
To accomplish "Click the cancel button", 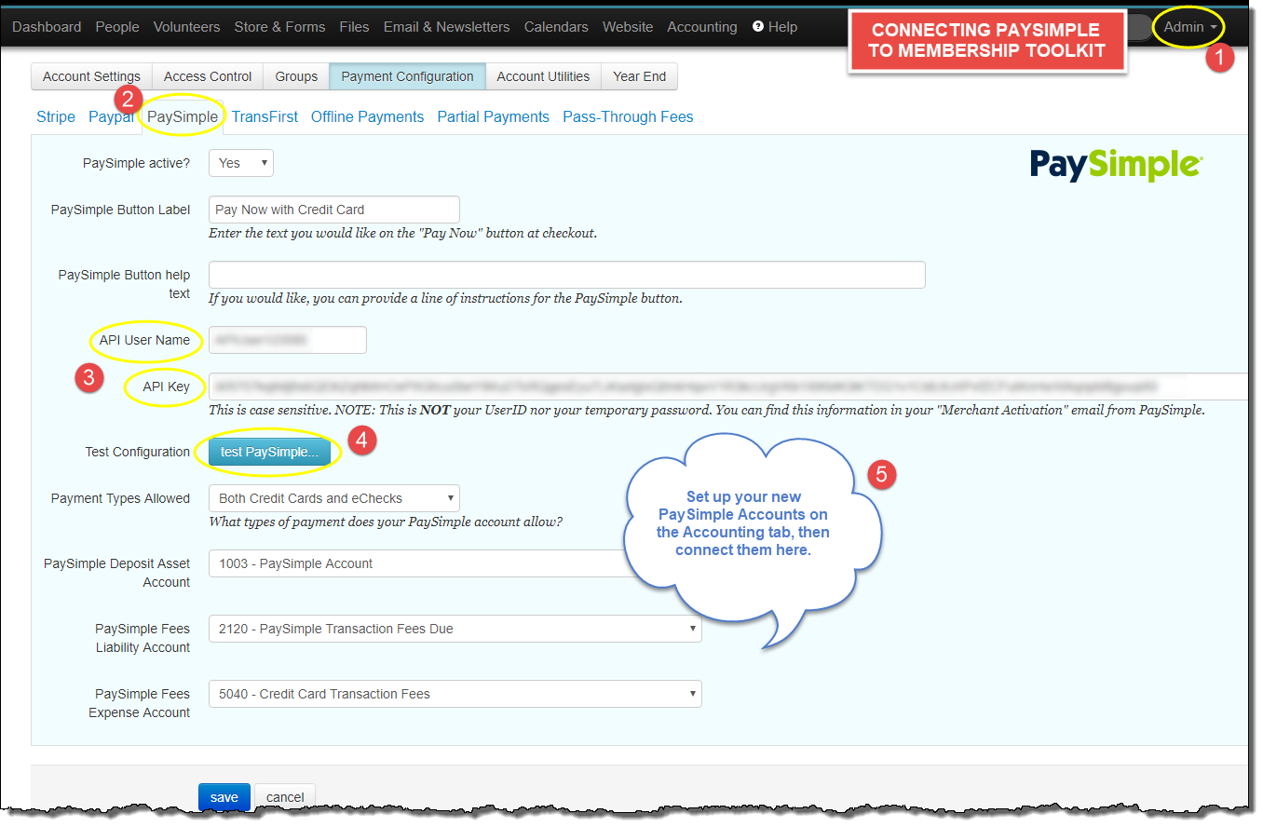I will click(285, 797).
